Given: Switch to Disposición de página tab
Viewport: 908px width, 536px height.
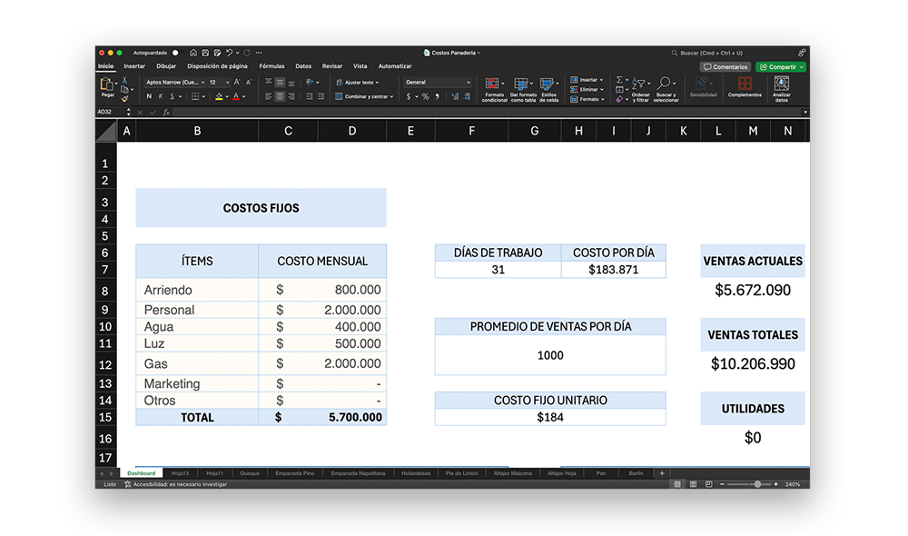Looking at the screenshot, I should click(217, 66).
